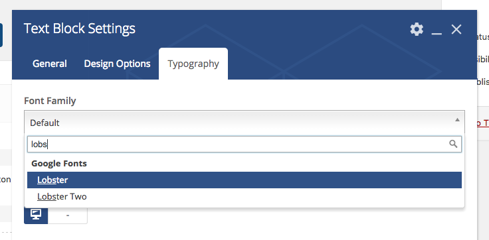Screen dimensions: 489x240
Task: Click the dash value field beside monitor icon
Action: (x=68, y=215)
